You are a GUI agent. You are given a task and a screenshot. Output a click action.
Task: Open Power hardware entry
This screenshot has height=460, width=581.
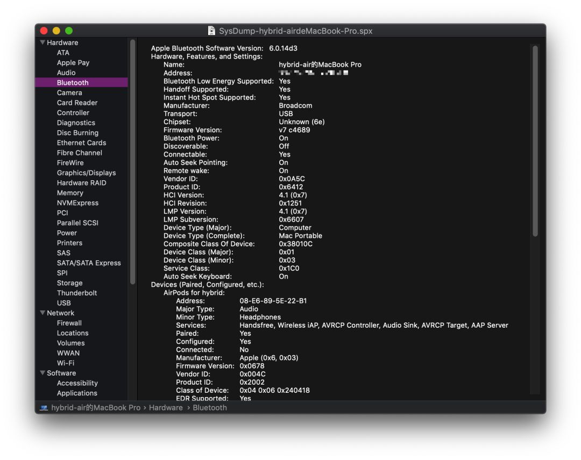click(x=67, y=233)
